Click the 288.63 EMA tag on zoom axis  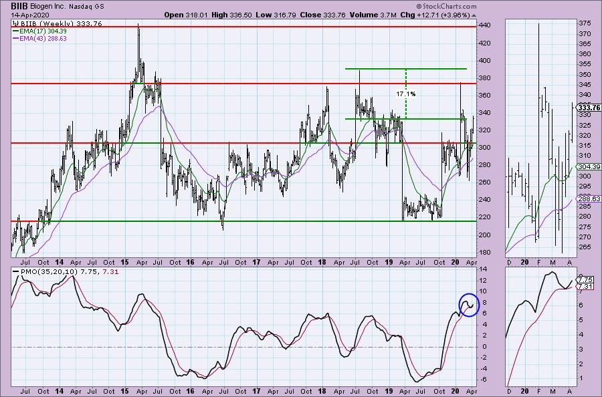[589, 199]
